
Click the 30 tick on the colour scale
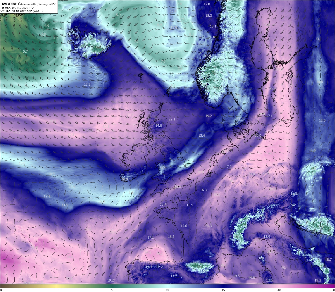tap(279, 290)
